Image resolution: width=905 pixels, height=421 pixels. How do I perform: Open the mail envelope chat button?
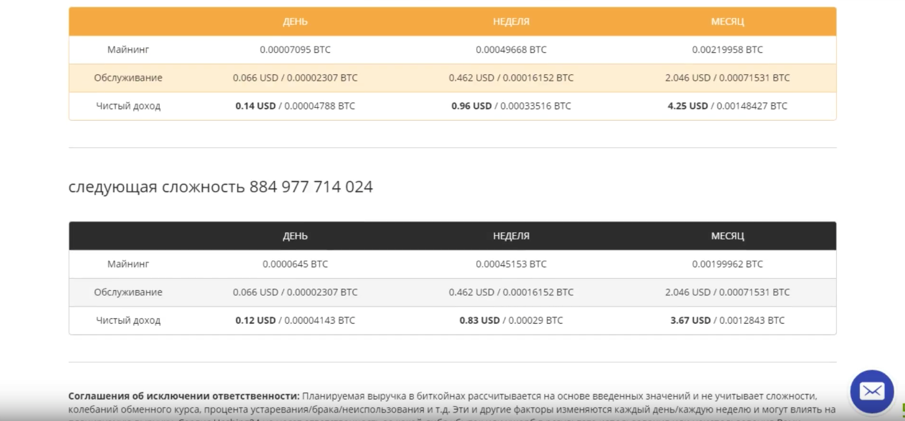(871, 391)
